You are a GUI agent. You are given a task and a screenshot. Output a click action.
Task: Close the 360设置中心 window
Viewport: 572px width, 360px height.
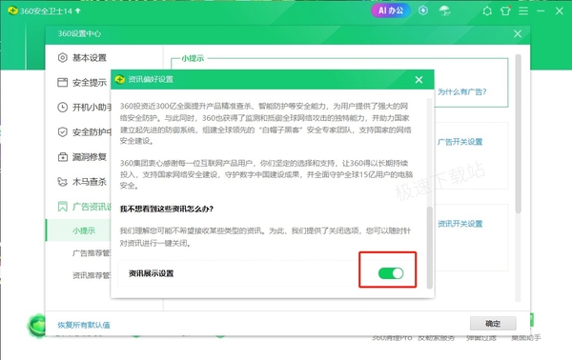point(518,34)
